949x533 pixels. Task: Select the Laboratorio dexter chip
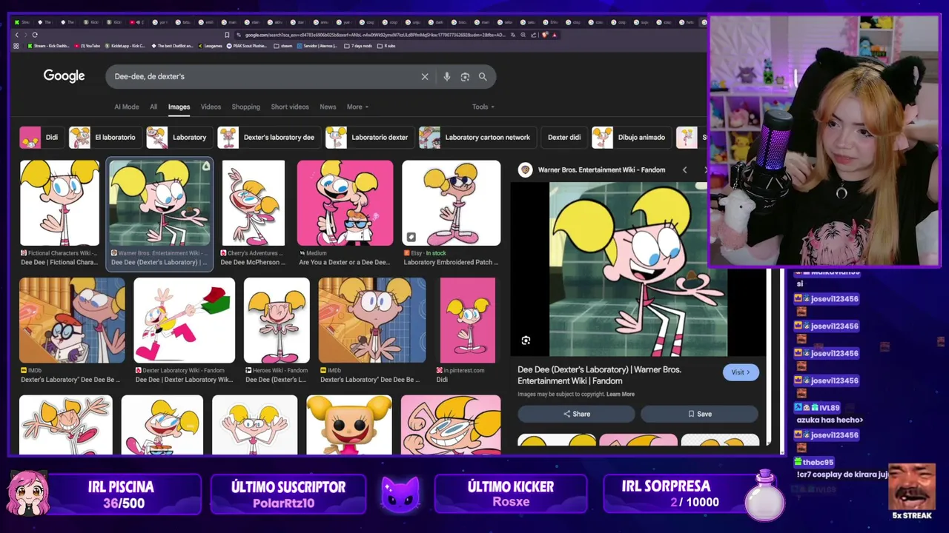click(x=369, y=137)
